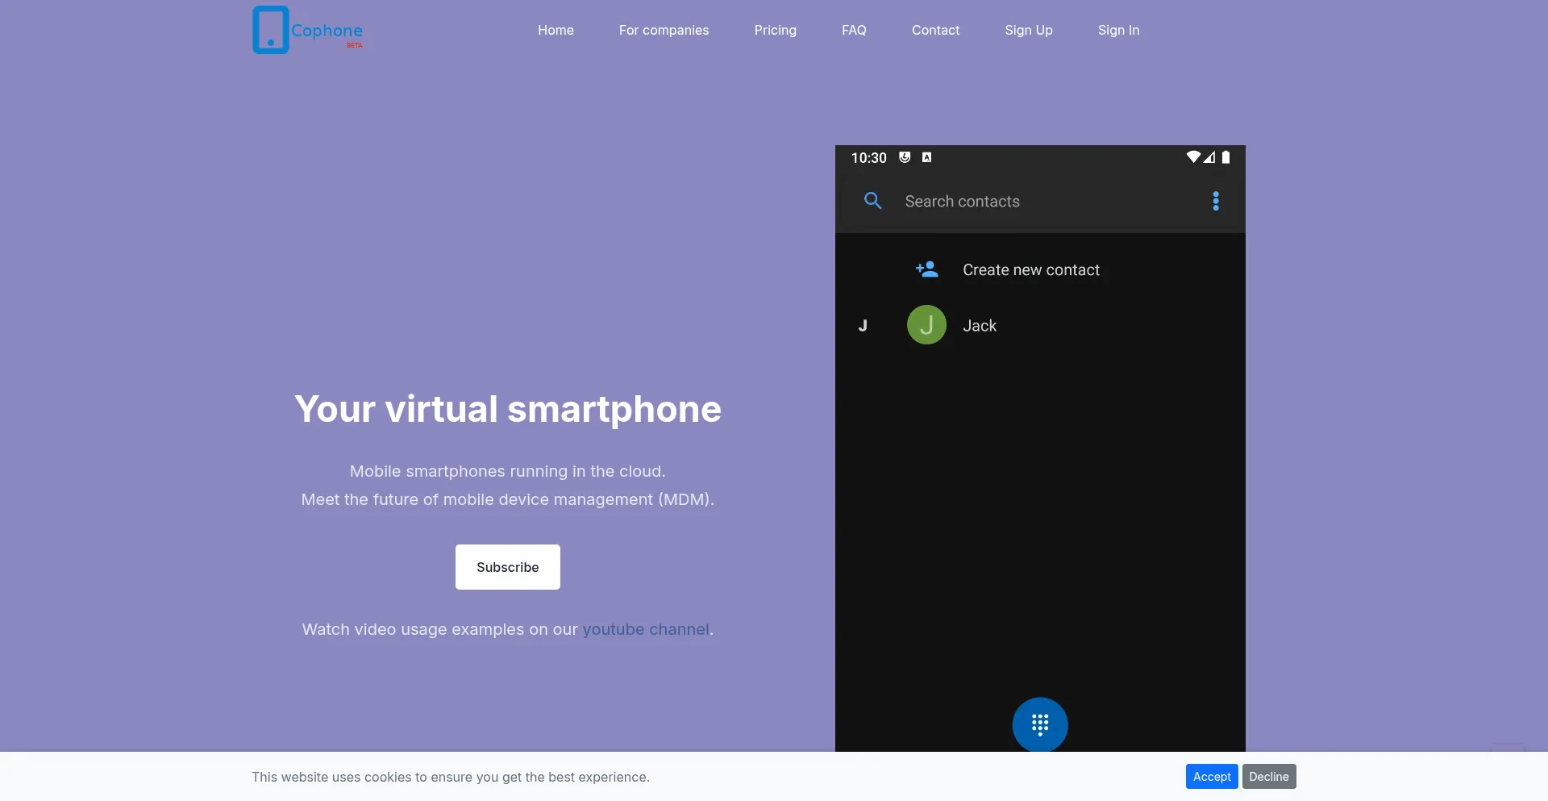1548x801 pixels.
Task: Open the dialpad floating button
Action: click(x=1040, y=724)
